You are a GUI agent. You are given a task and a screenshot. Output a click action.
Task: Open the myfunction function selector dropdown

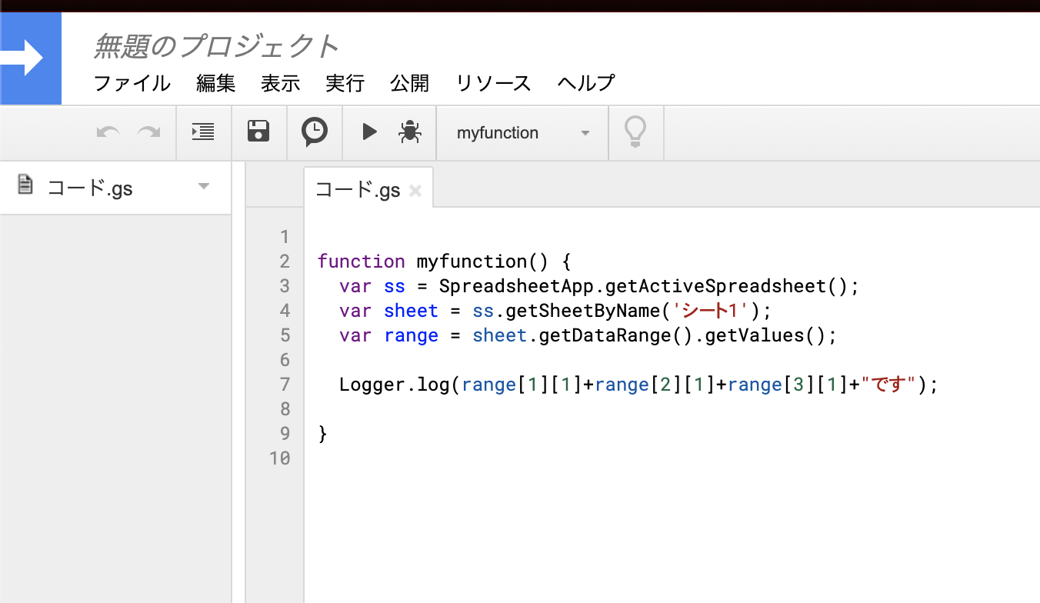click(522, 132)
